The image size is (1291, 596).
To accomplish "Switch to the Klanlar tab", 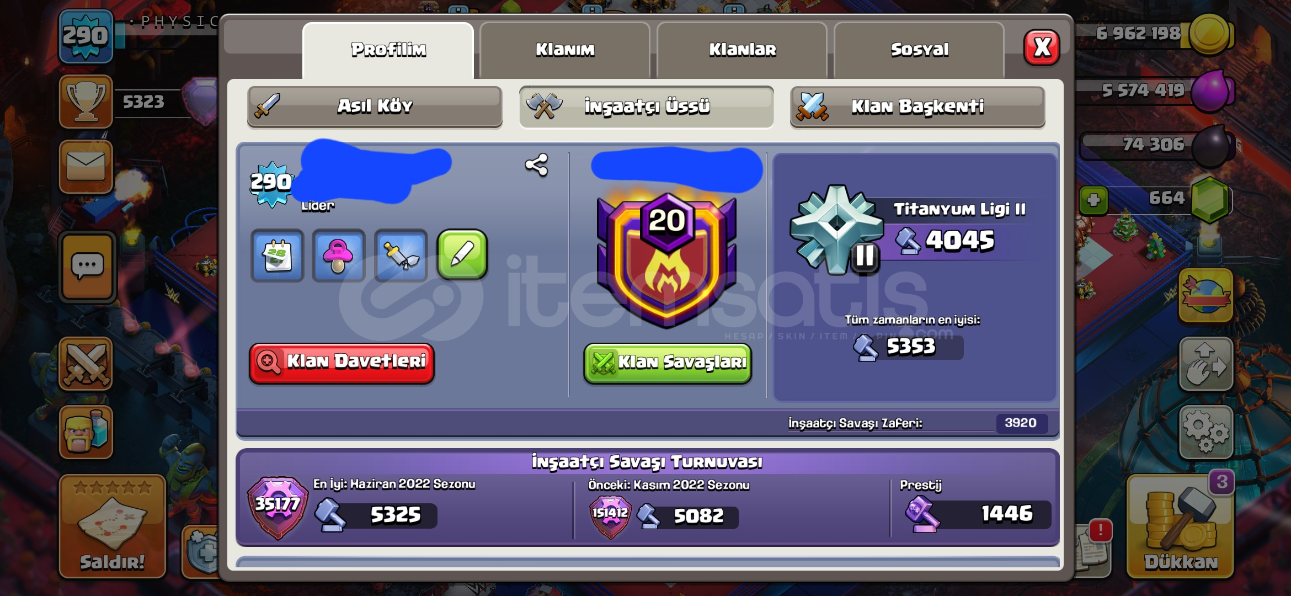I will click(x=742, y=50).
